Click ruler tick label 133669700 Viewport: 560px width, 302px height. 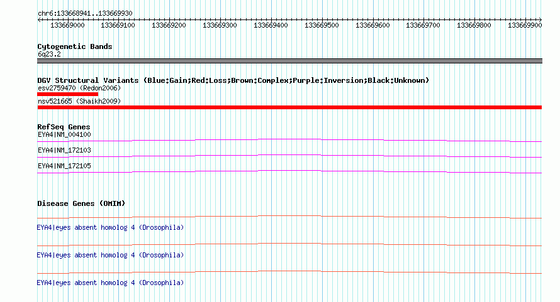pyautogui.click(x=423, y=25)
